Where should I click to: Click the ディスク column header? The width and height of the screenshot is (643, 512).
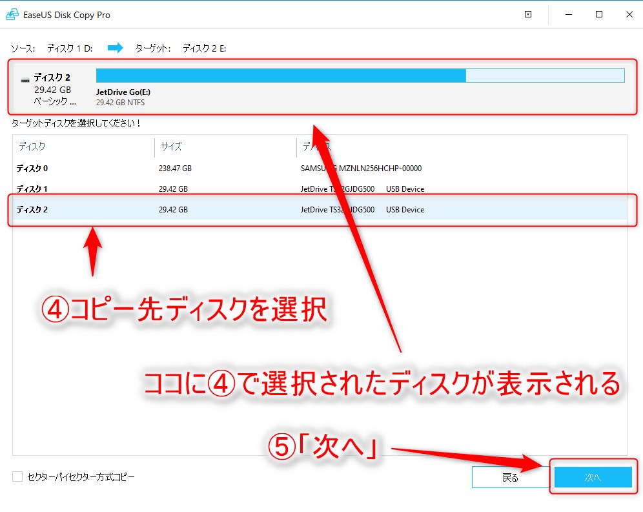click(x=32, y=147)
